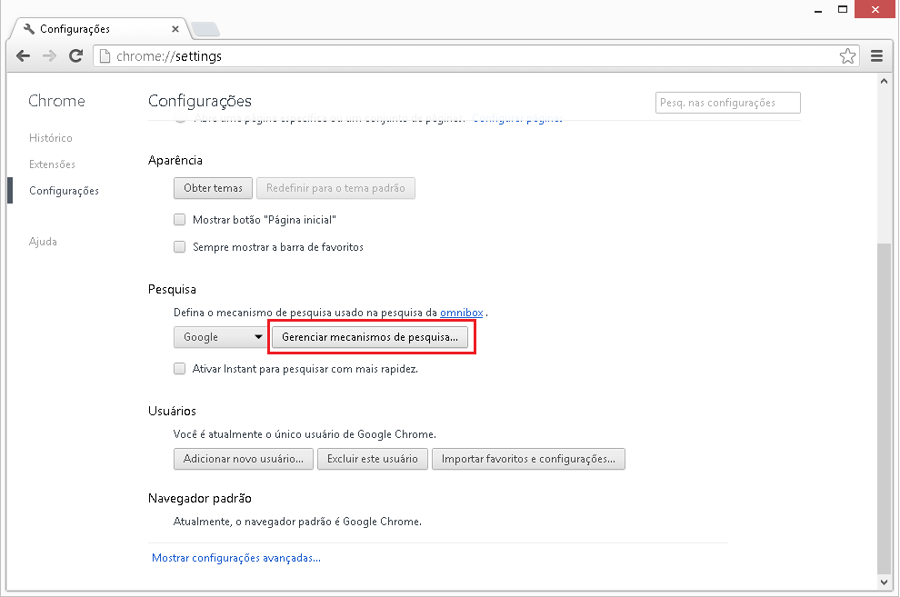Open Mostrar configurações avançadas link

[235, 558]
